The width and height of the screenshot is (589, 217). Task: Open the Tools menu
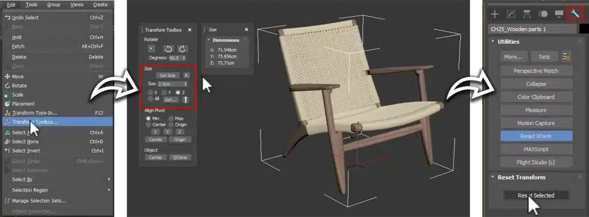[x=32, y=5]
